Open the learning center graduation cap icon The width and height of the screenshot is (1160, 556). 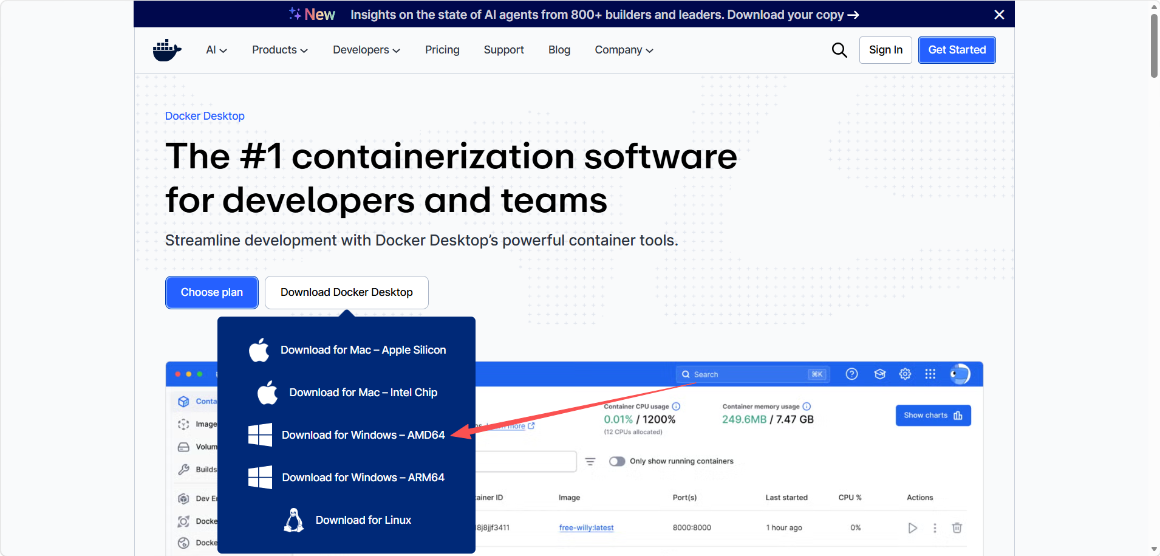tap(880, 374)
